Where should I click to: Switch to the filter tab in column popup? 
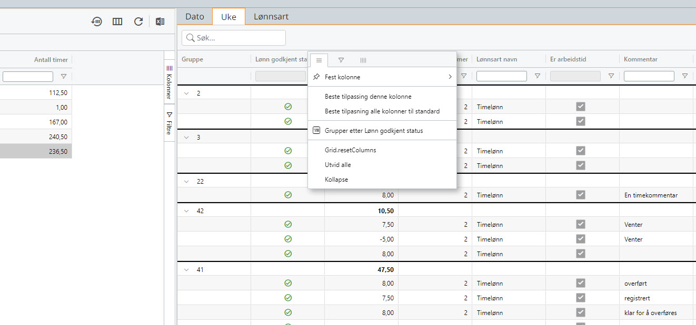(x=341, y=60)
